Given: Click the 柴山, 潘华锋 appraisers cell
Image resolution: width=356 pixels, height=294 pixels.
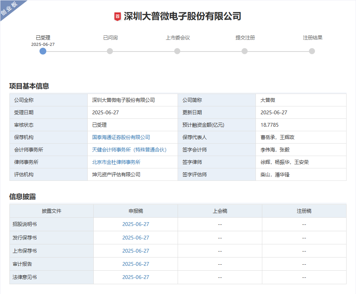Looking at the screenshot, I should click(x=301, y=174).
